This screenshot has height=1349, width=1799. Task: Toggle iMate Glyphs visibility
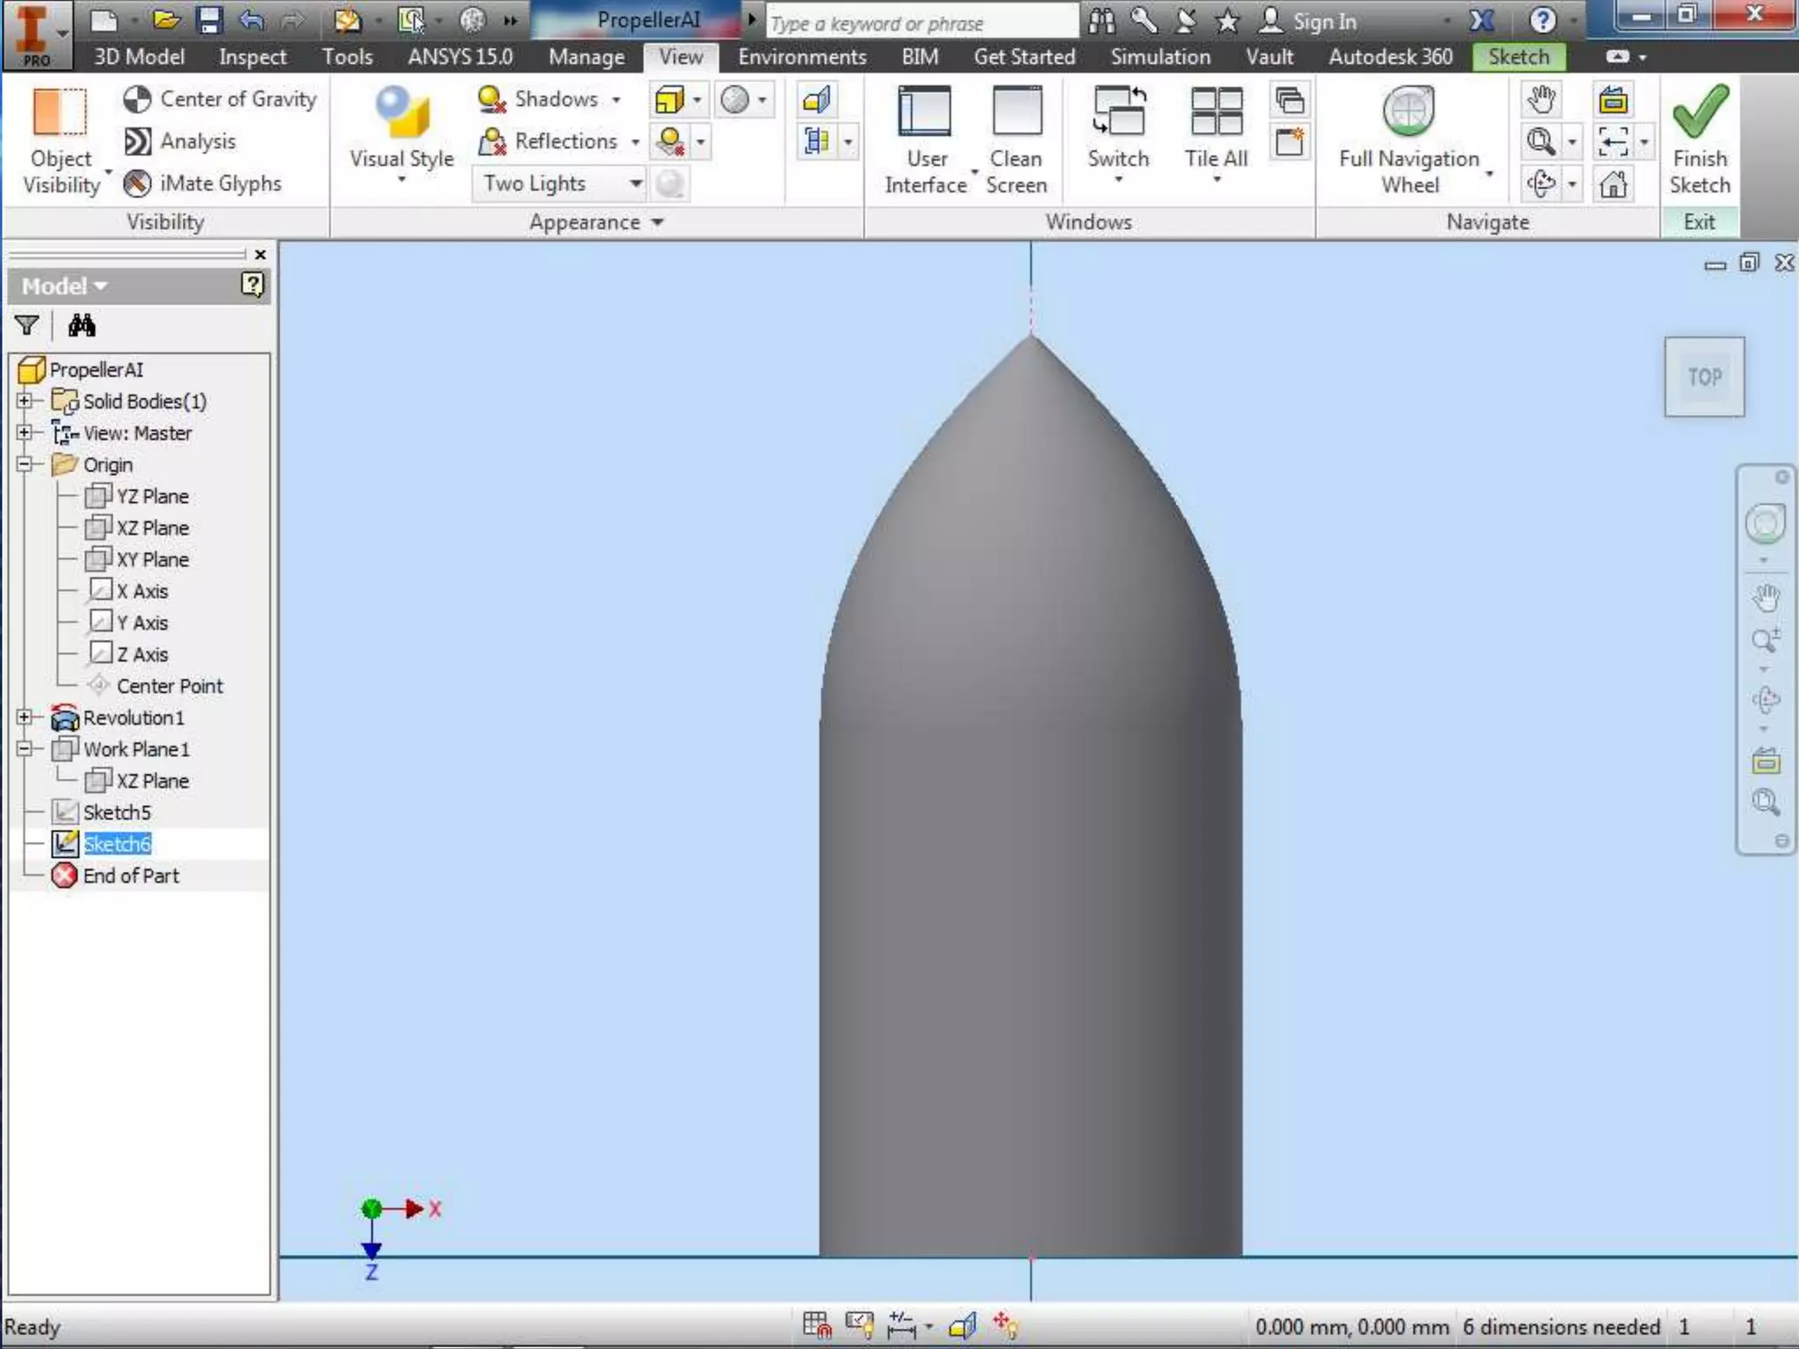[x=137, y=184]
